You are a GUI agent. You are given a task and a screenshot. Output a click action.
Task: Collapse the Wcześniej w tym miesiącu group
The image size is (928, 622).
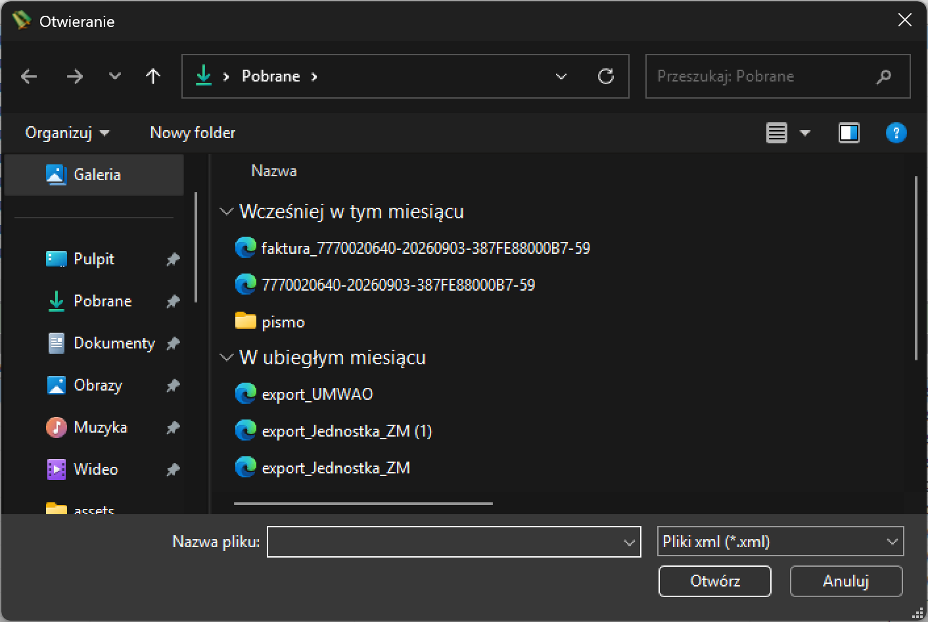coord(227,212)
